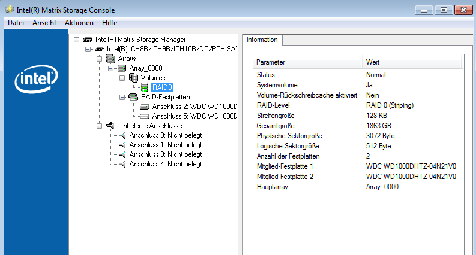Collapse the RAID-Festplatten node
This screenshot has height=255, width=476.
point(122,97)
